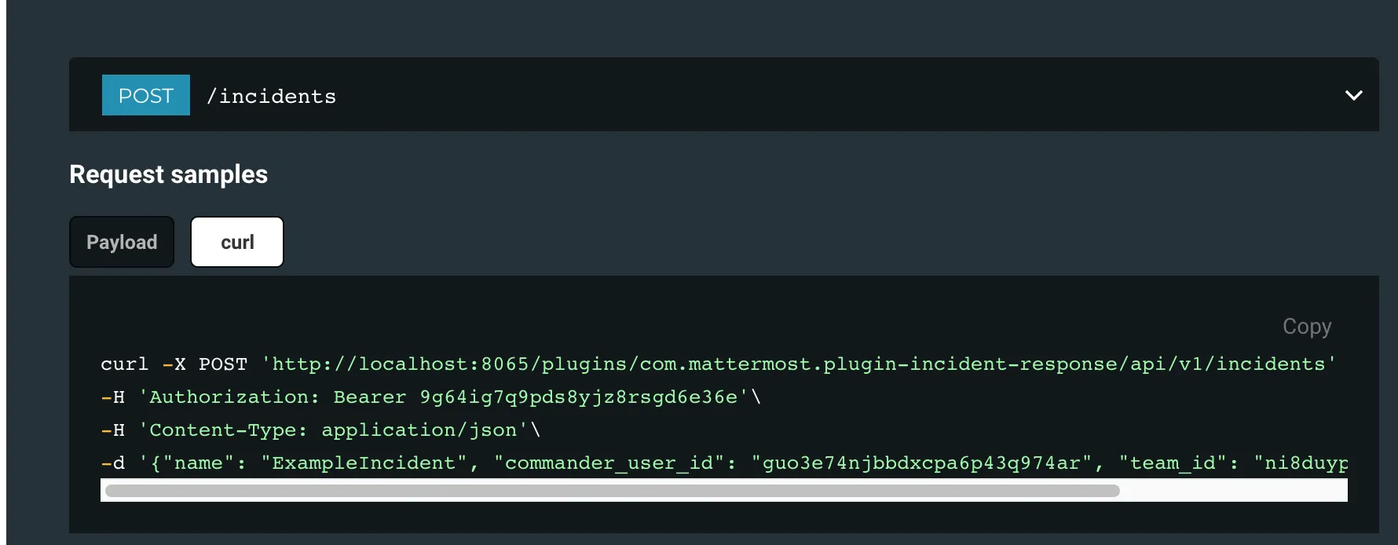Click the Content-Type application/json header line

click(320, 430)
